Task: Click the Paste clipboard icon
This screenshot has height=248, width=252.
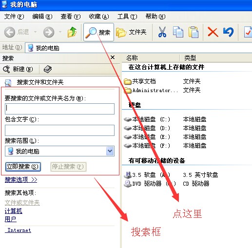Action: click(194, 32)
